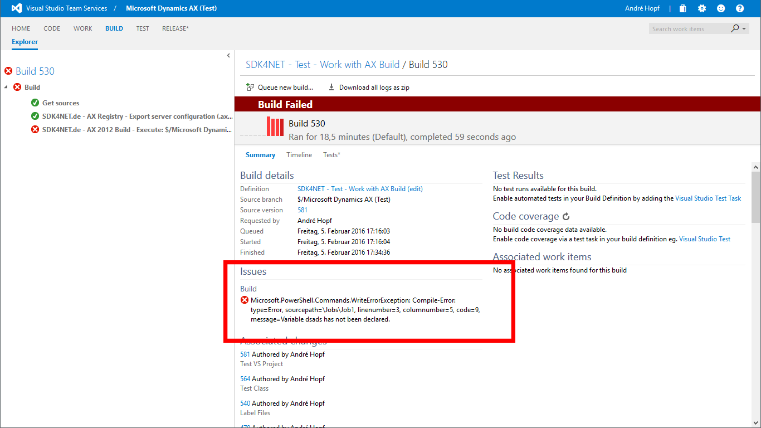Click the green check beside AX Registry step
This screenshot has width=761, height=428.
pyautogui.click(x=35, y=116)
